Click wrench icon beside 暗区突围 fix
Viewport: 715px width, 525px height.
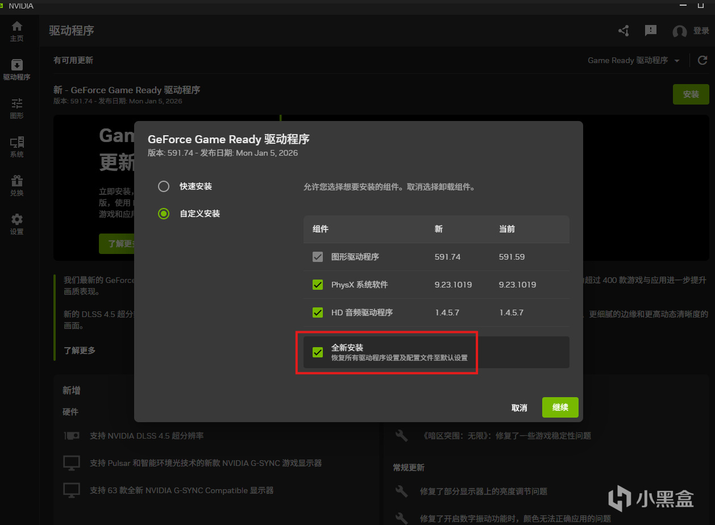[x=401, y=435]
